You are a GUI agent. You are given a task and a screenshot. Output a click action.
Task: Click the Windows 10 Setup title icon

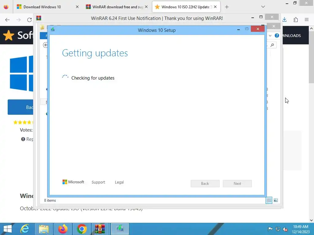[x=53, y=29]
